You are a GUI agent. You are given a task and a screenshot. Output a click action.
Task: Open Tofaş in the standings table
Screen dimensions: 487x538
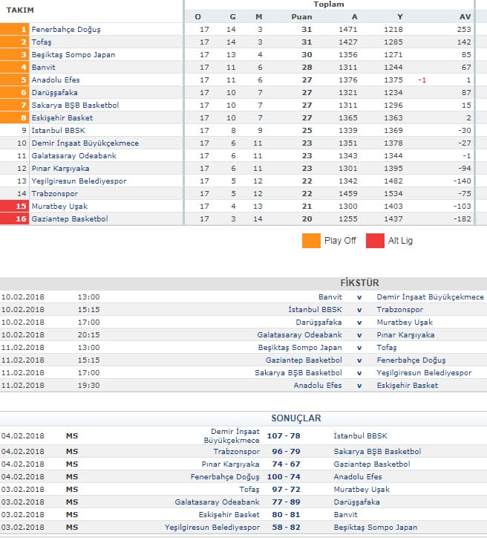coord(42,42)
